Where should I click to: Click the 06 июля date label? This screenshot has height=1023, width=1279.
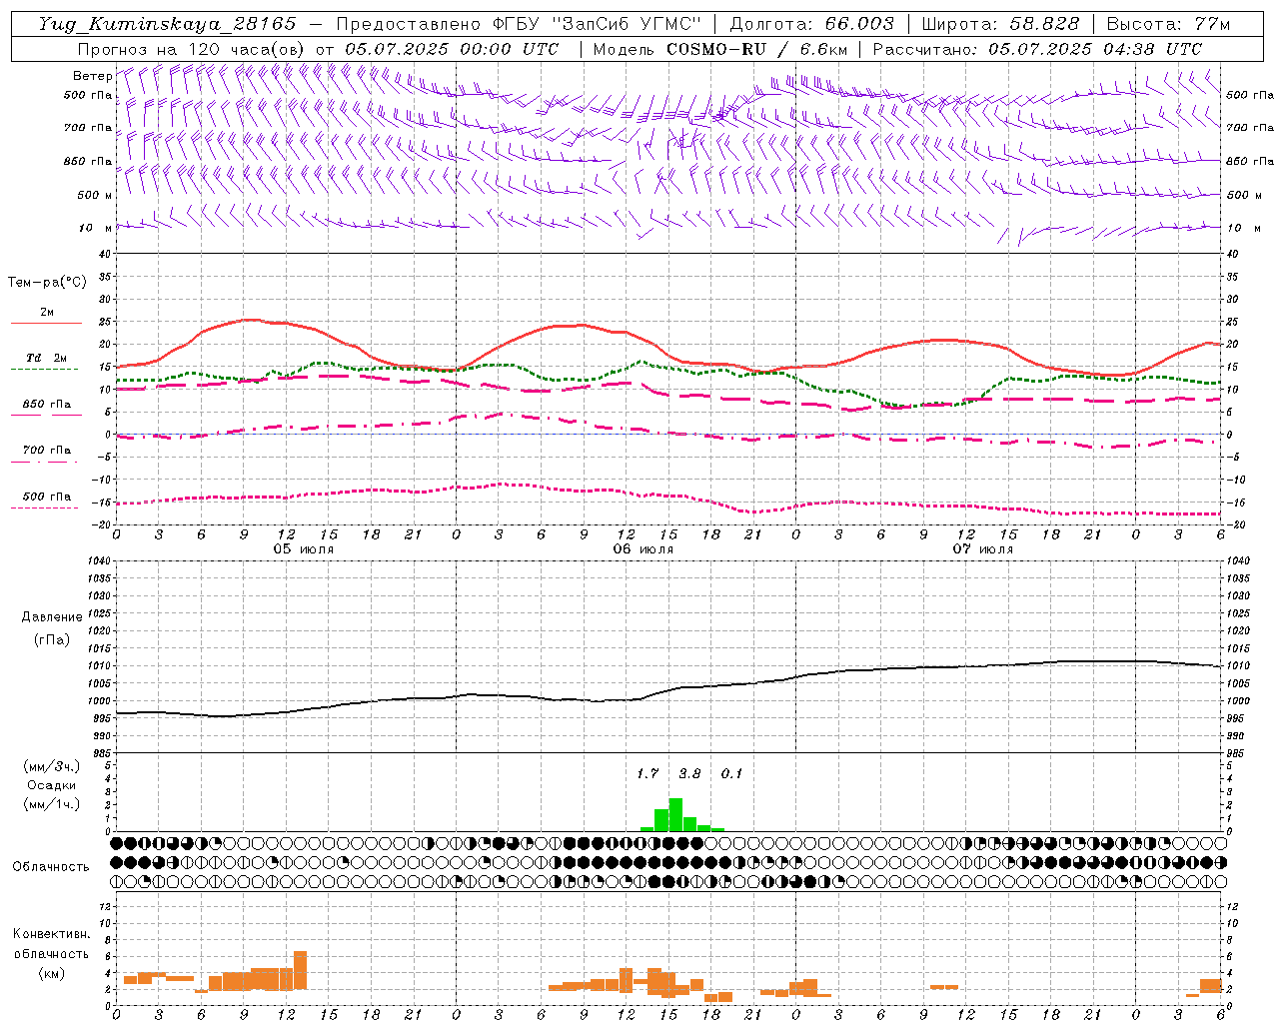click(x=643, y=549)
